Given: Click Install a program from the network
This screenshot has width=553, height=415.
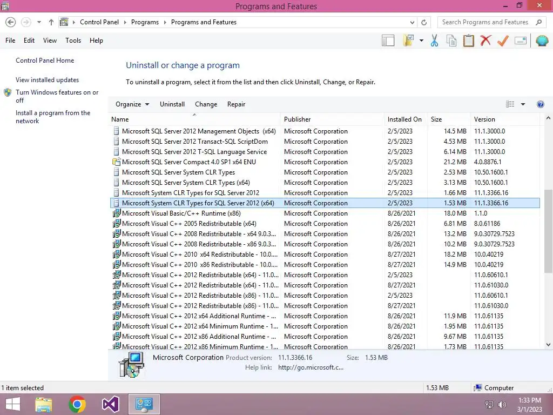Looking at the screenshot, I should coord(53,117).
